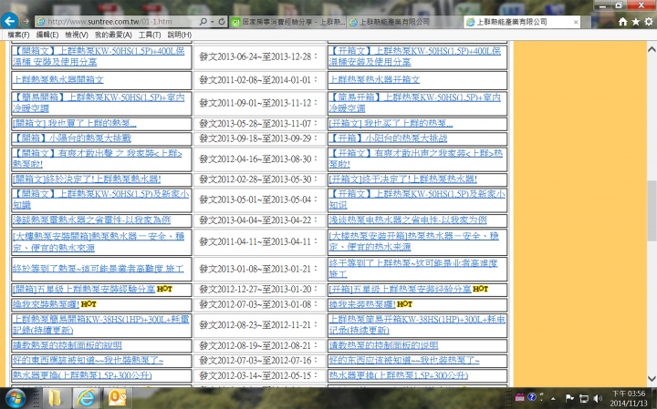Open Outlook icon in taskbar

coord(117,398)
